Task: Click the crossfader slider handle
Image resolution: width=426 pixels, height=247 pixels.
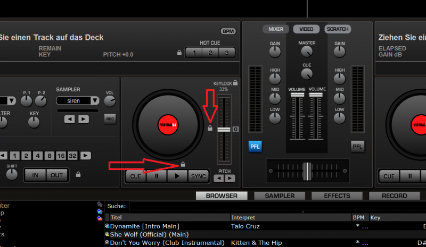Action: (307, 171)
